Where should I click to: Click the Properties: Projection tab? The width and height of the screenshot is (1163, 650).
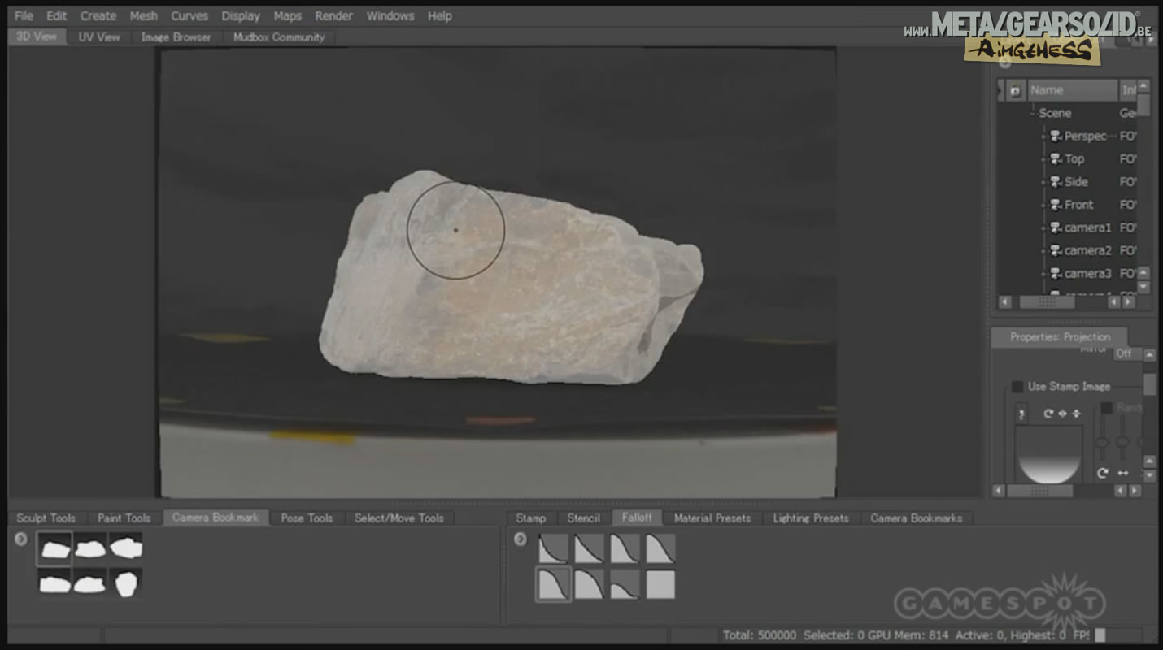tap(1060, 336)
